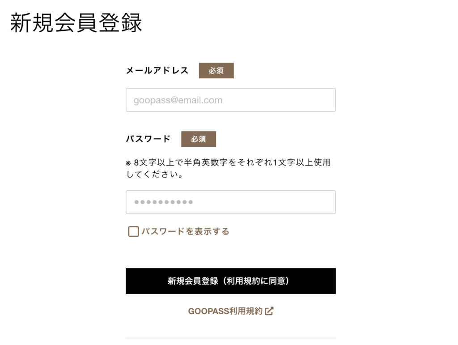Click the 必須 badge beside メールアドレス

(216, 71)
